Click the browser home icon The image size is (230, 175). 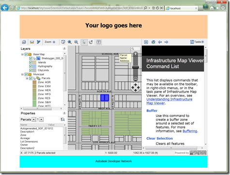click(212, 8)
